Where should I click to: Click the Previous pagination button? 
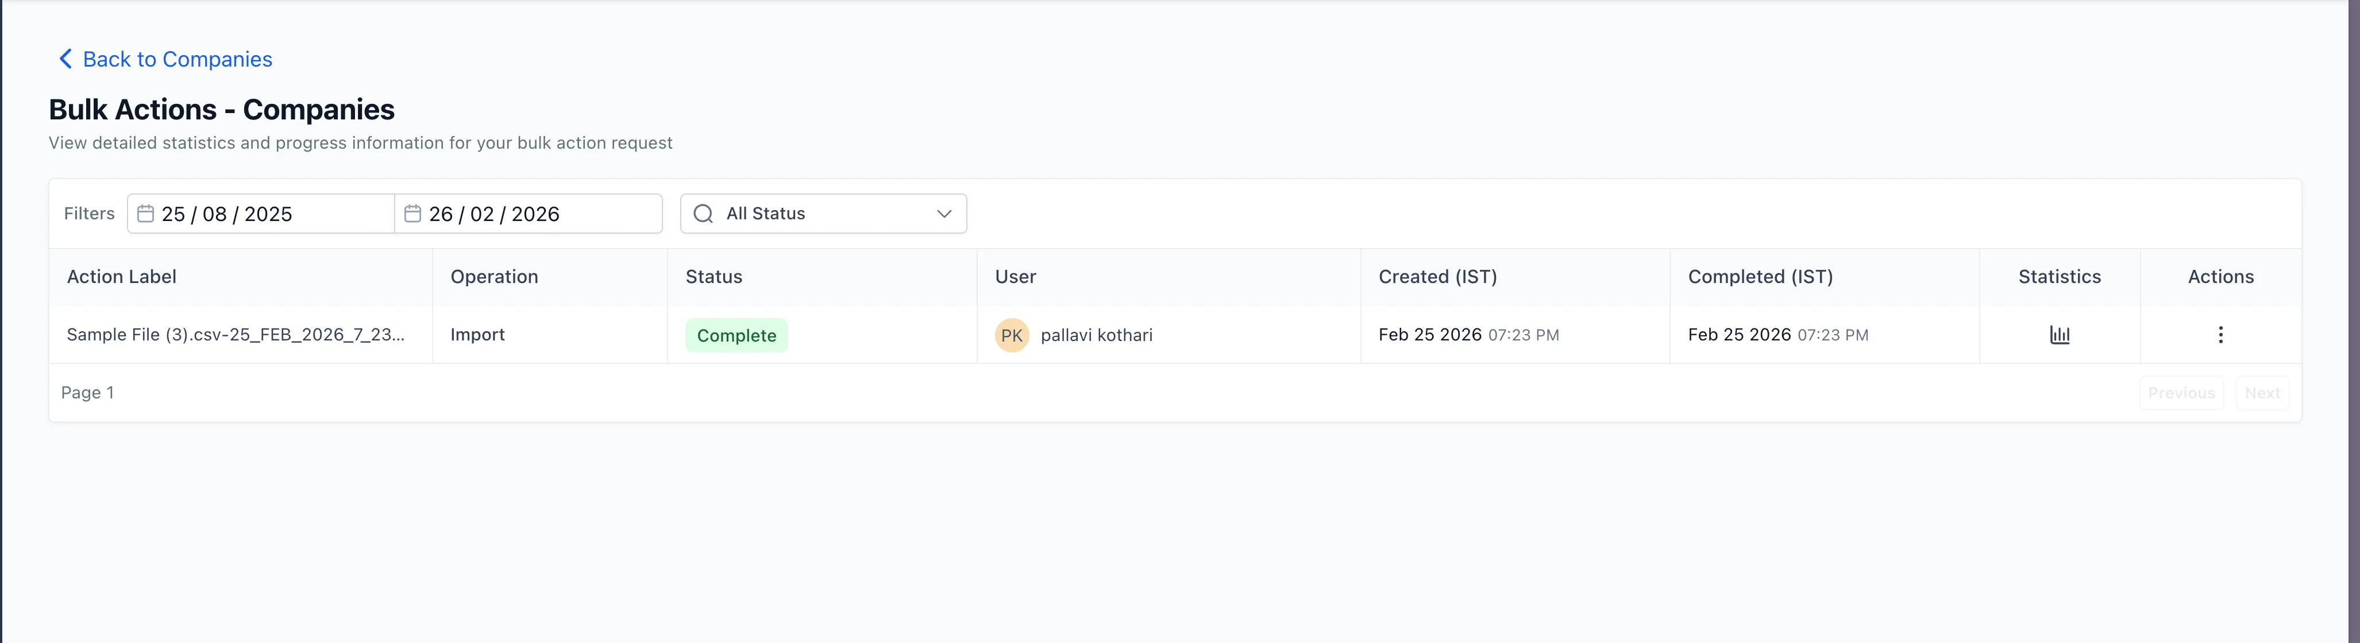[2180, 392]
